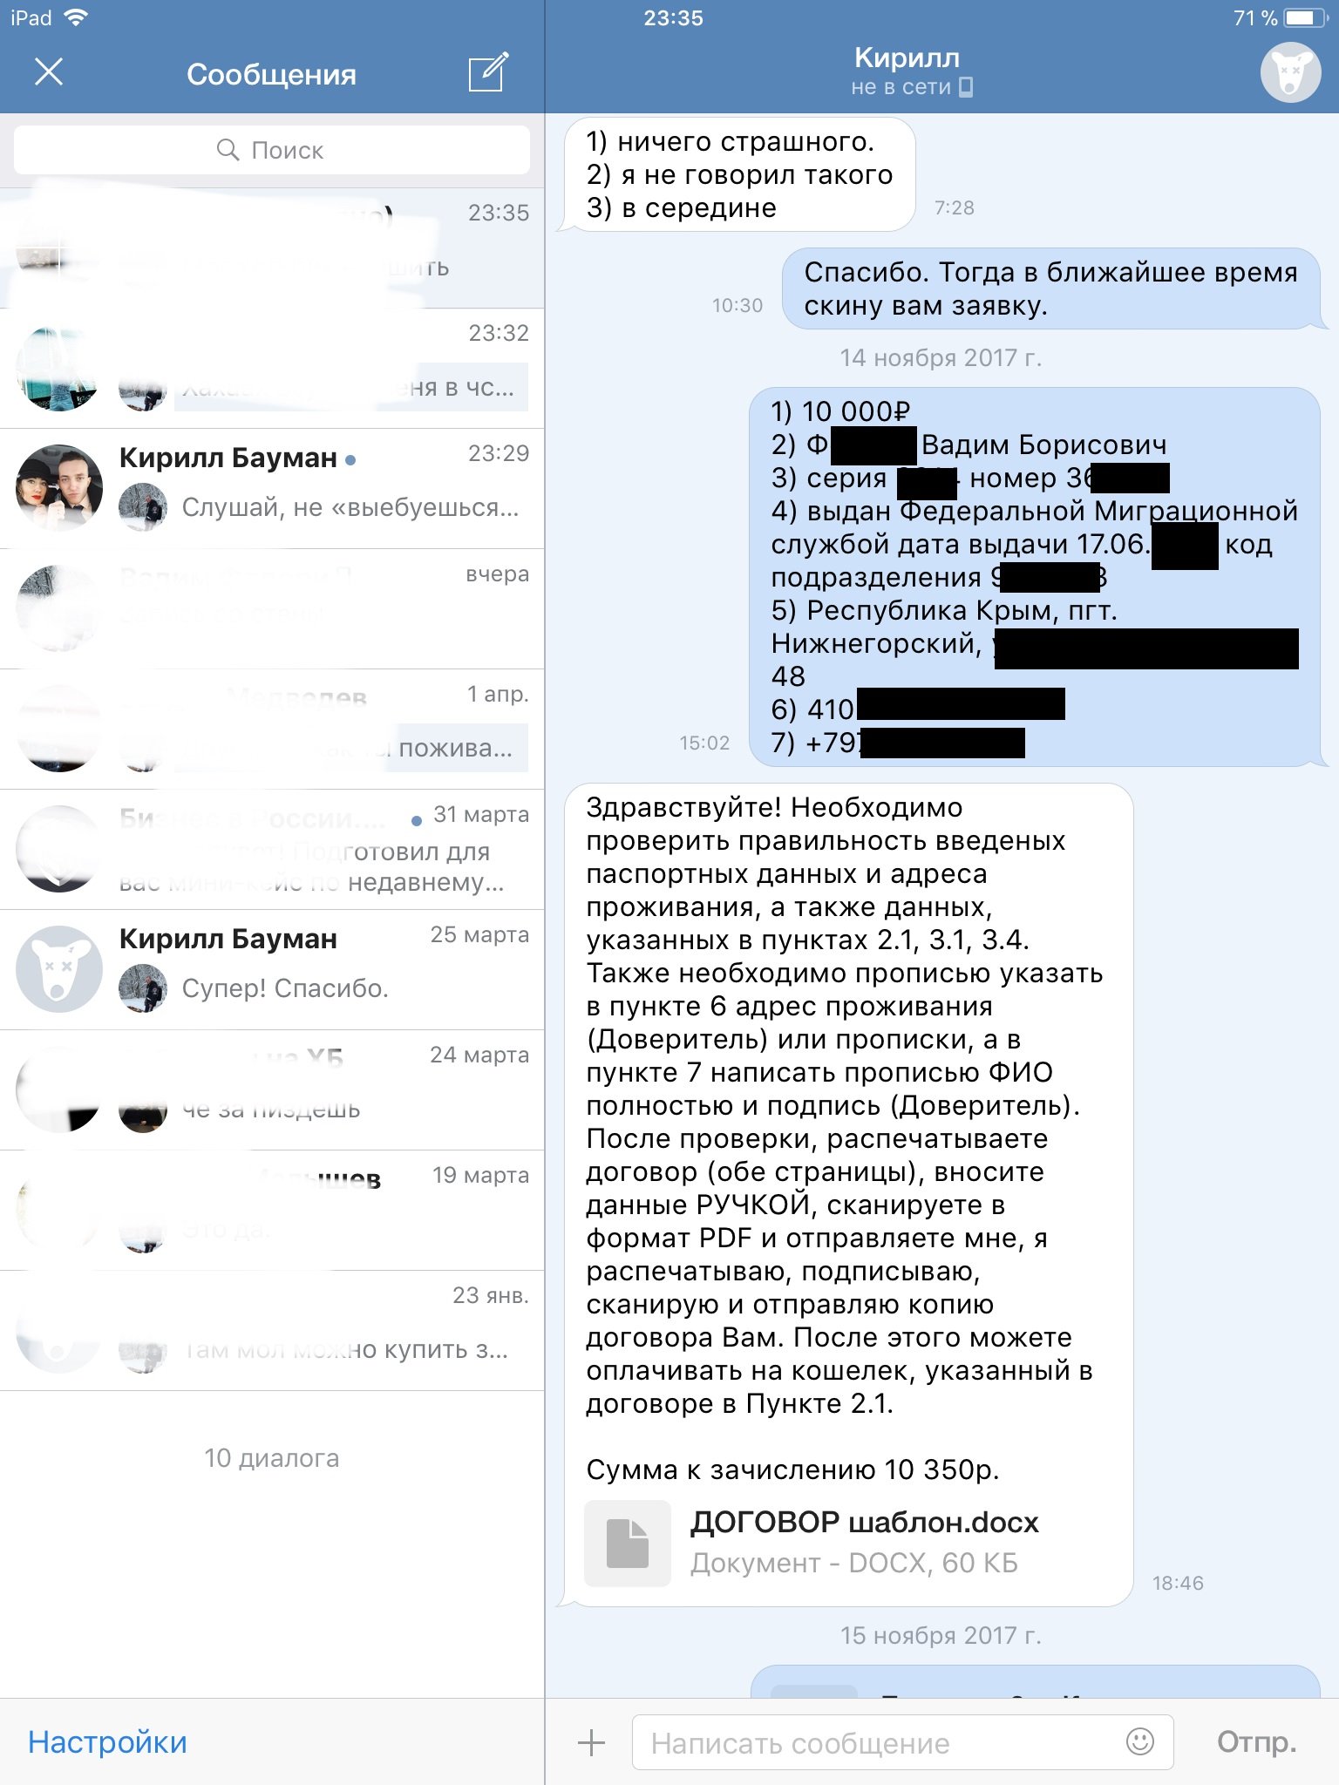Viewport: 1339px width, 1785px height.
Task: Open Настройки at the bottom left
Action: coord(107,1741)
